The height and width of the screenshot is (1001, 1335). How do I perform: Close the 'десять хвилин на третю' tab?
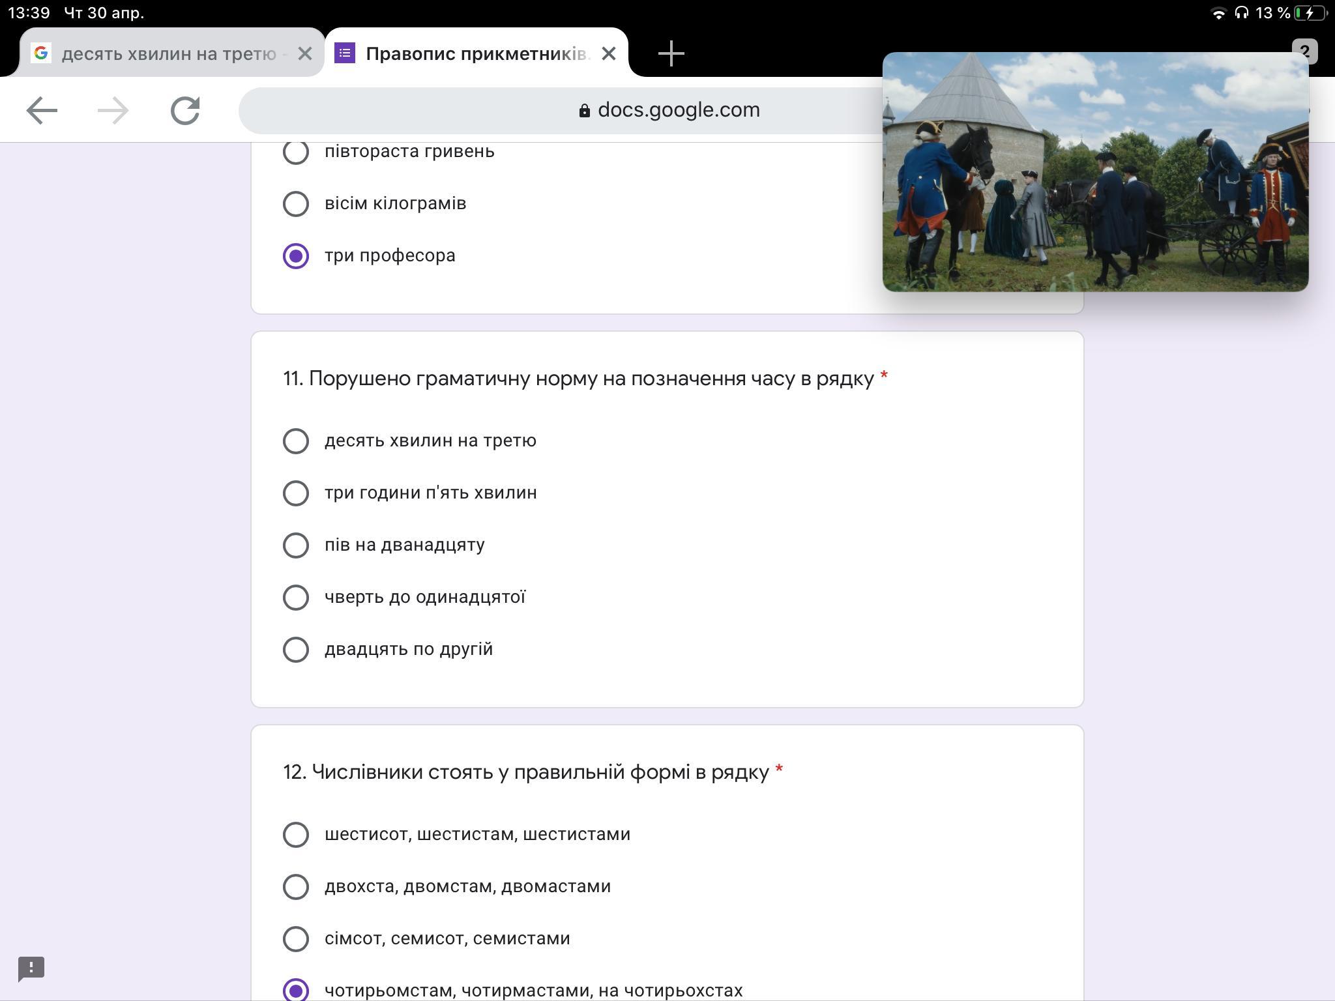tap(304, 53)
